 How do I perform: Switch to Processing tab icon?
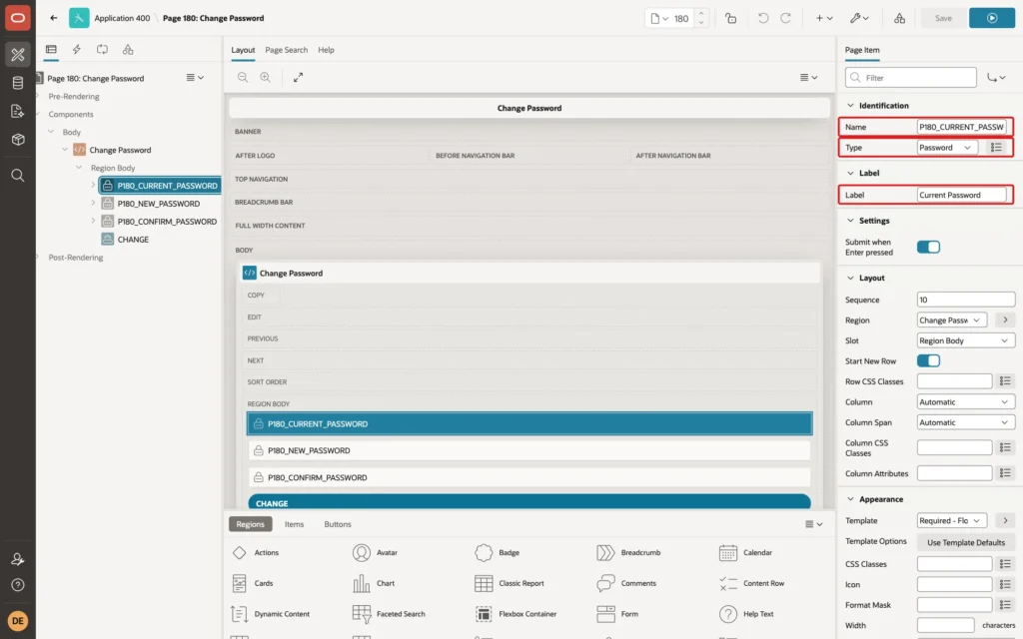tap(103, 50)
